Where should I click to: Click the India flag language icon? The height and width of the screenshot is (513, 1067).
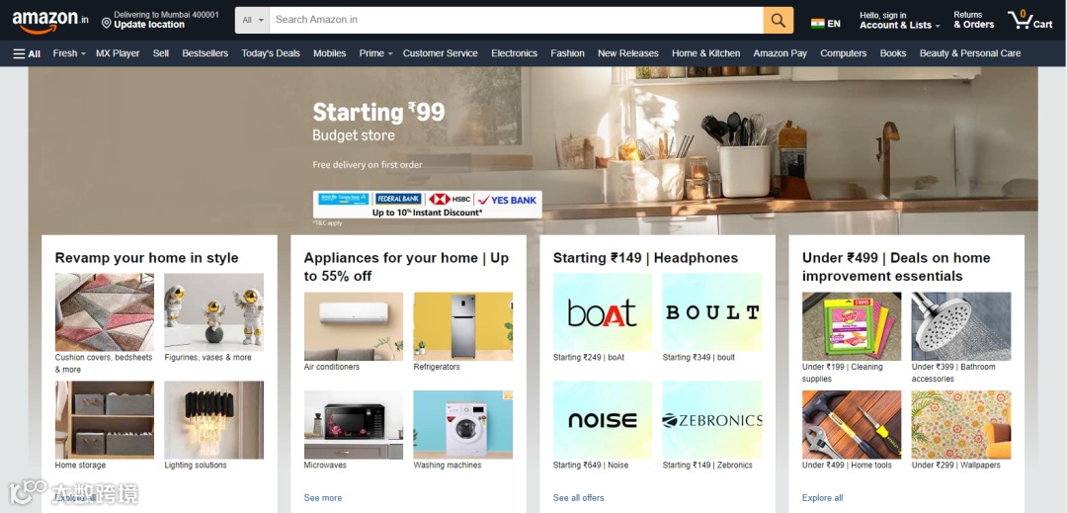tap(817, 24)
